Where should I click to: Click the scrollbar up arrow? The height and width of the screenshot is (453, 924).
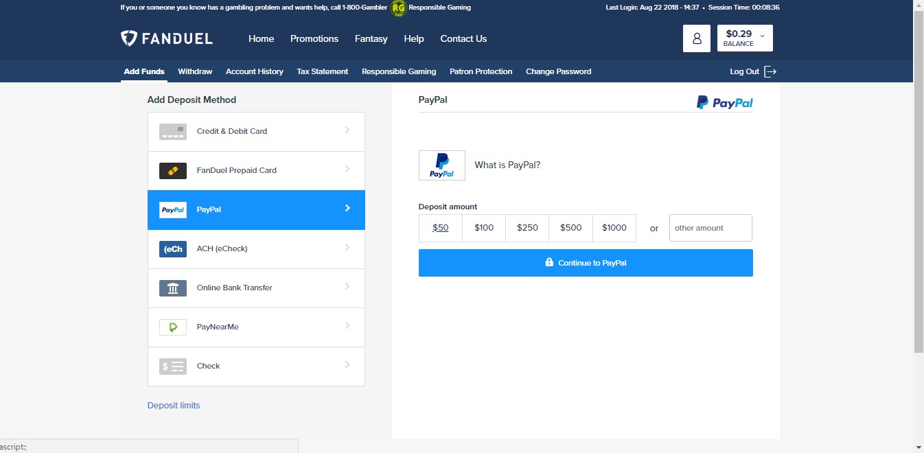(919, 5)
